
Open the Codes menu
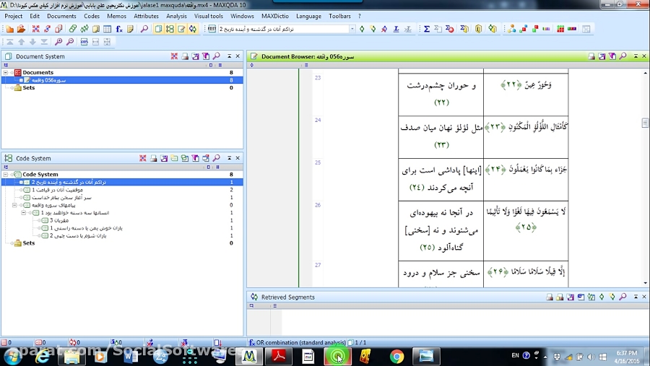click(x=92, y=16)
